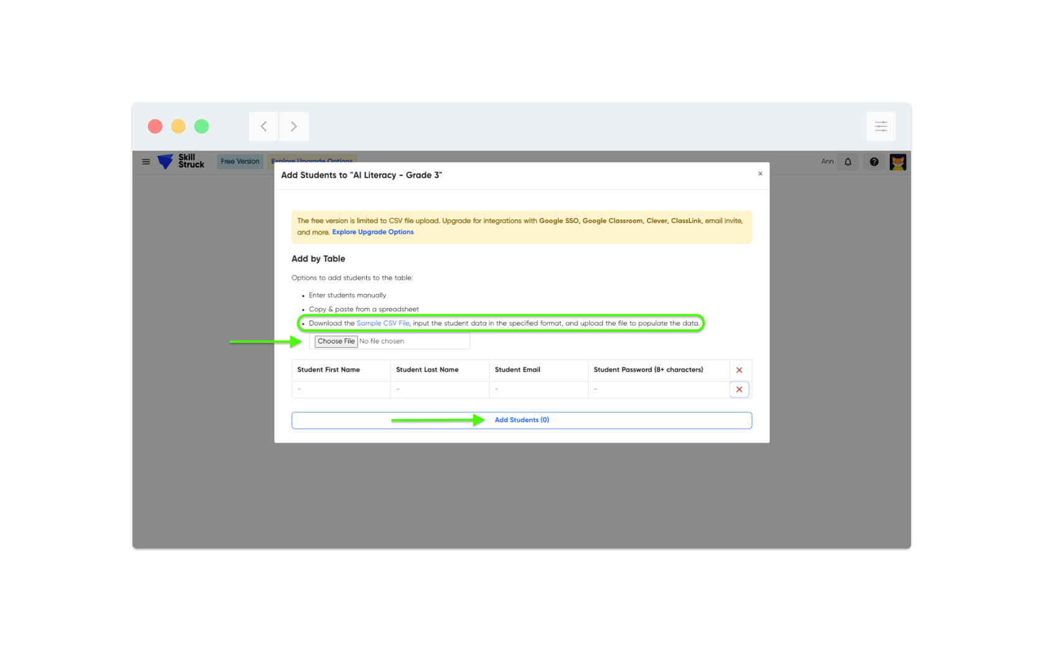Click 'Copy & paste from a spreadsheet' text
1043x651 pixels.
point(364,309)
